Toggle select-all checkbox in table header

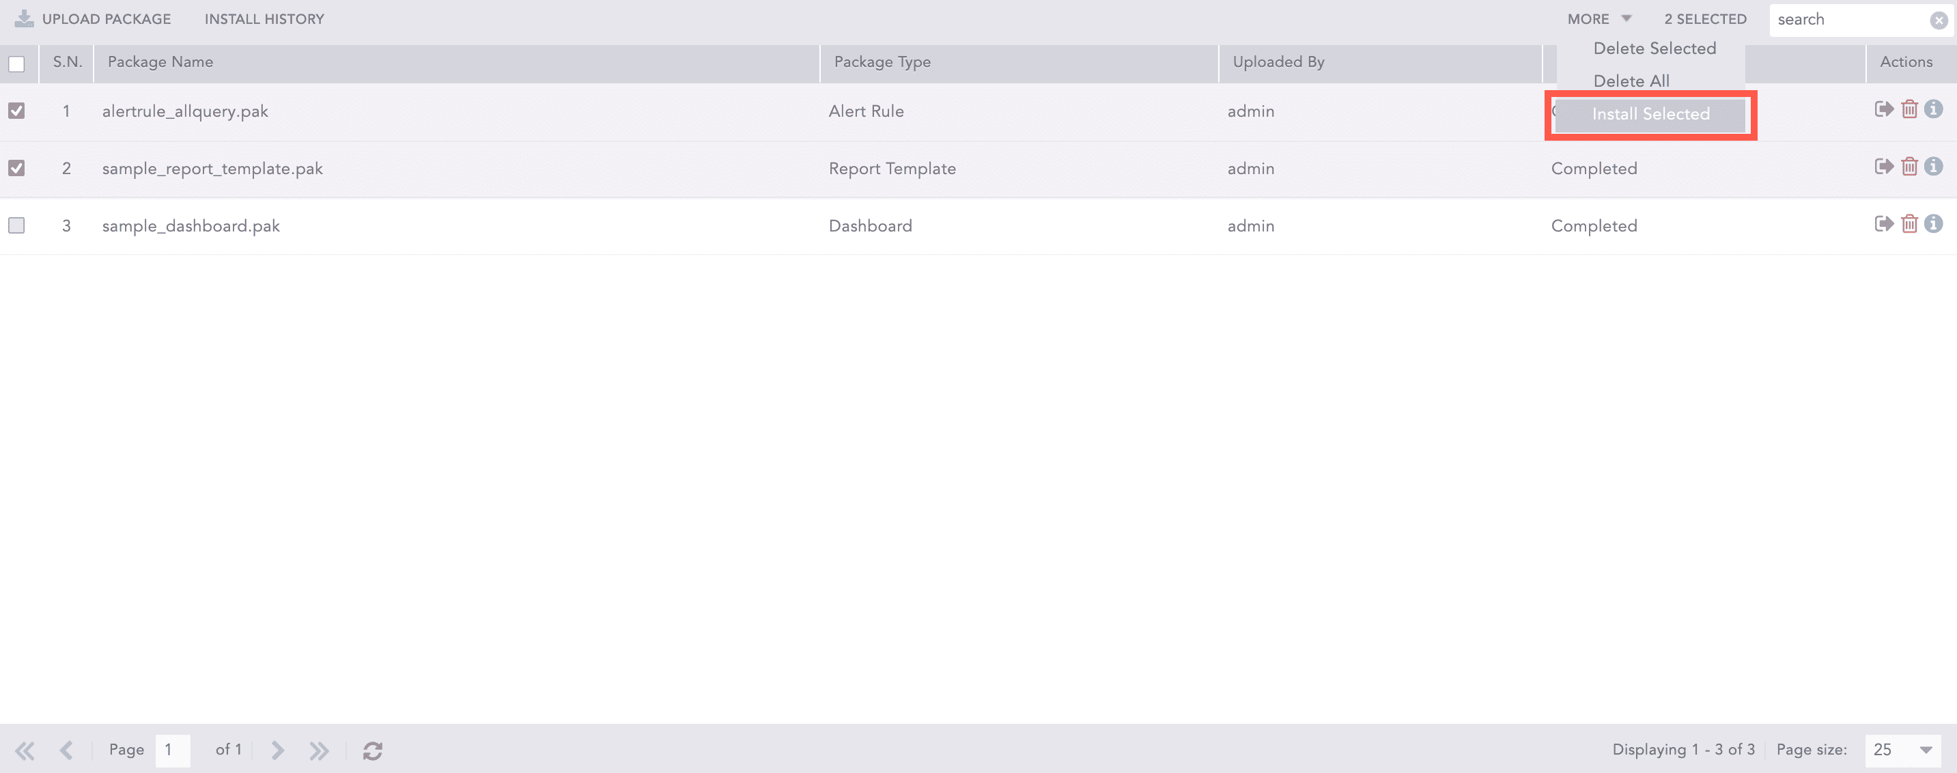[x=16, y=64]
